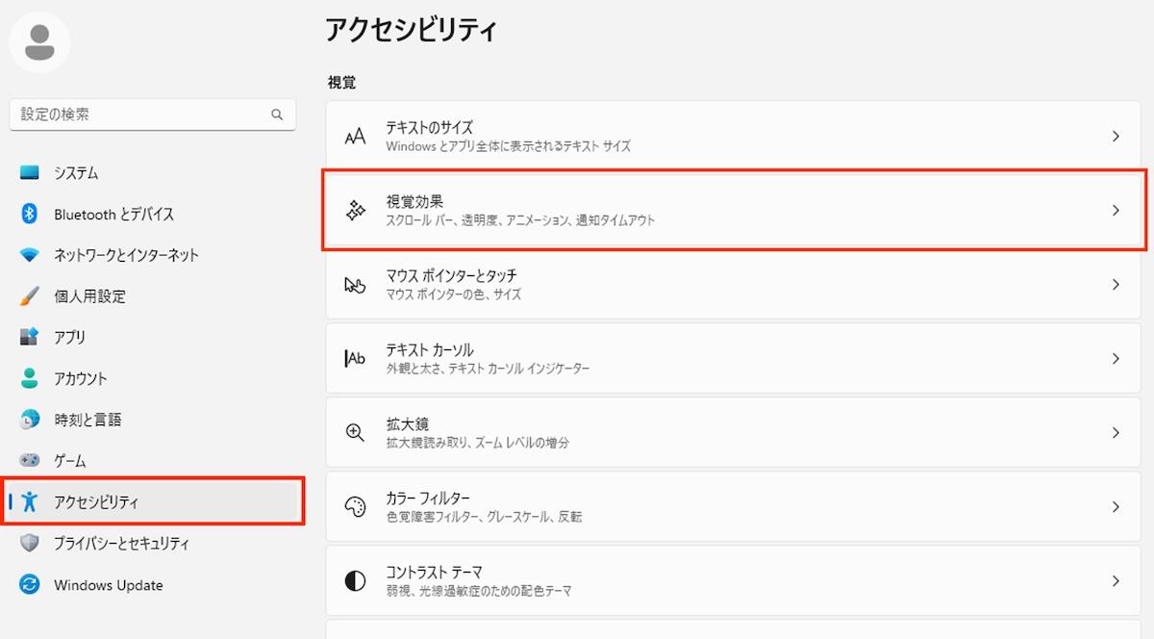Click the privacy shield icon
This screenshot has height=639, width=1154.
(30, 543)
